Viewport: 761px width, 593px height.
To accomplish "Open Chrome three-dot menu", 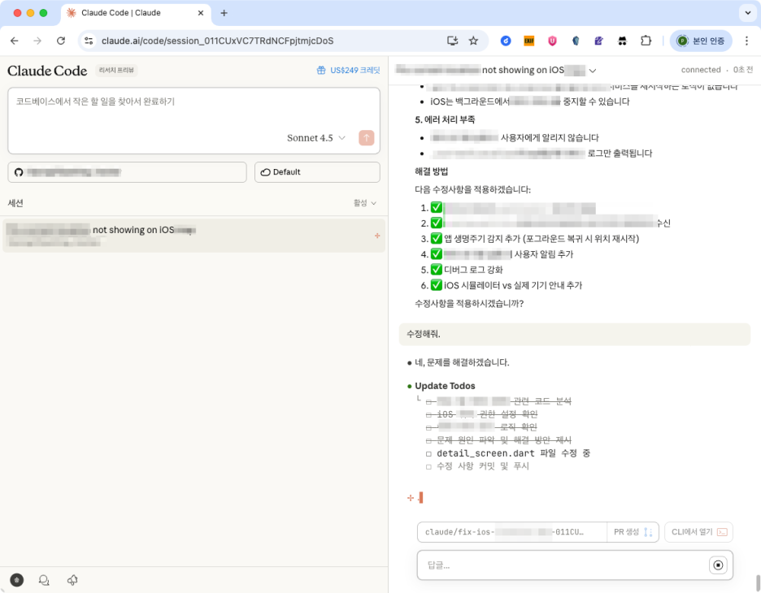I will 746,41.
